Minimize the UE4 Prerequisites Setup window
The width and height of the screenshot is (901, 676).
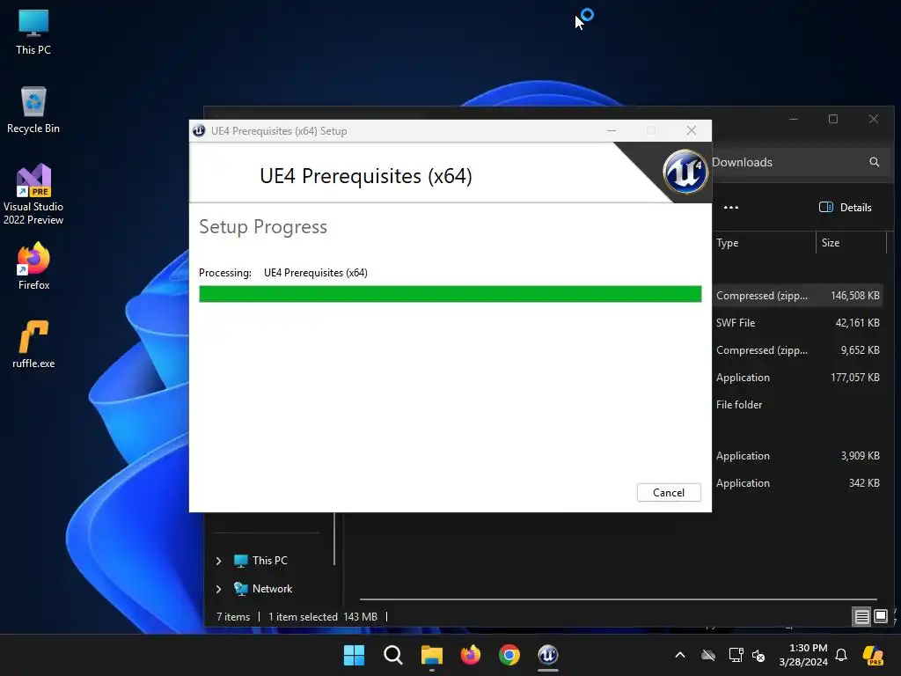[612, 130]
